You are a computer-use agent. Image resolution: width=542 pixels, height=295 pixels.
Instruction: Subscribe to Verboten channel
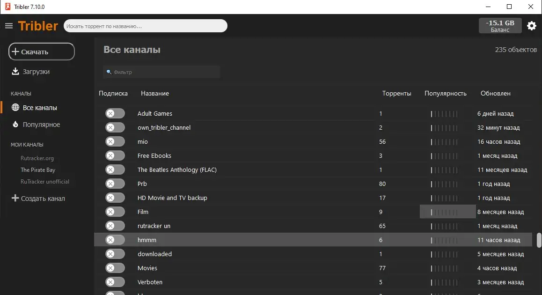[115, 282]
